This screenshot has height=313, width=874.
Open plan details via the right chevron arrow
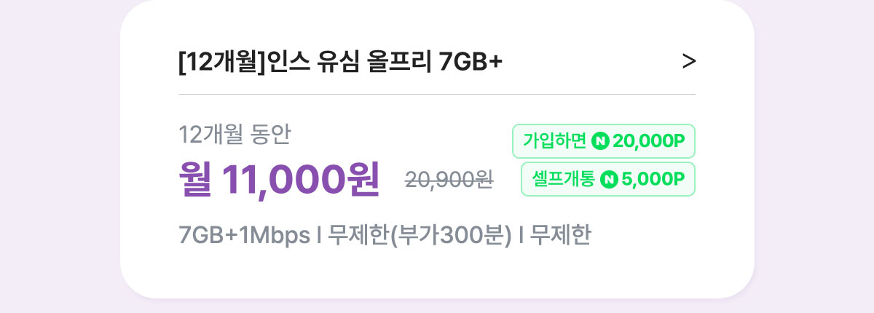coord(688,62)
